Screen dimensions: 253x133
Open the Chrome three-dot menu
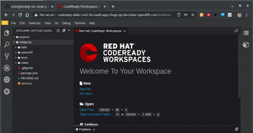[246, 15]
